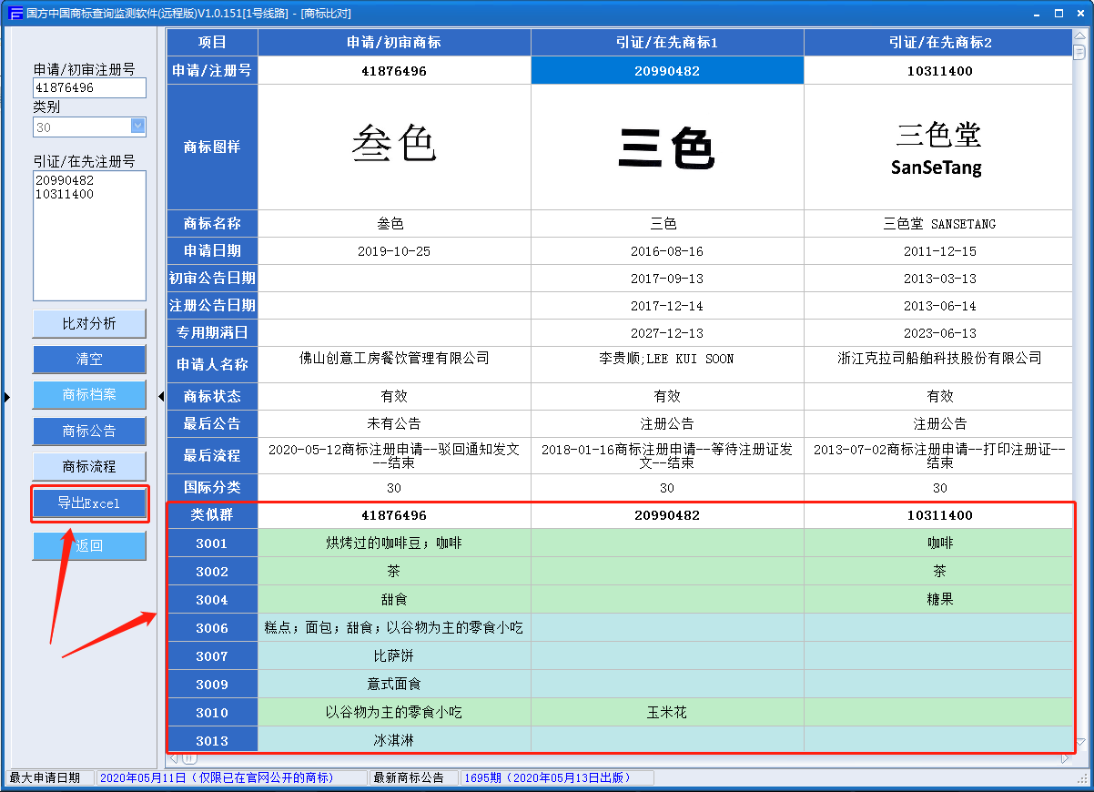Click the 2023-06-13 expiry date cell
The height and width of the screenshot is (792, 1094).
(x=939, y=333)
